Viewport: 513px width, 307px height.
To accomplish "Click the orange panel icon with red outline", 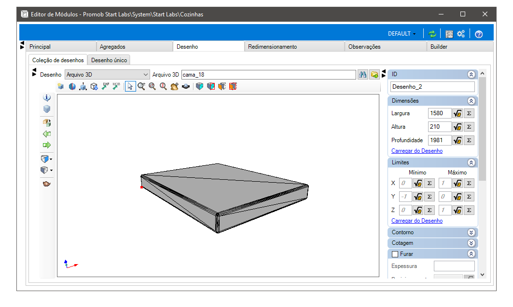I will pyautogui.click(x=233, y=86).
